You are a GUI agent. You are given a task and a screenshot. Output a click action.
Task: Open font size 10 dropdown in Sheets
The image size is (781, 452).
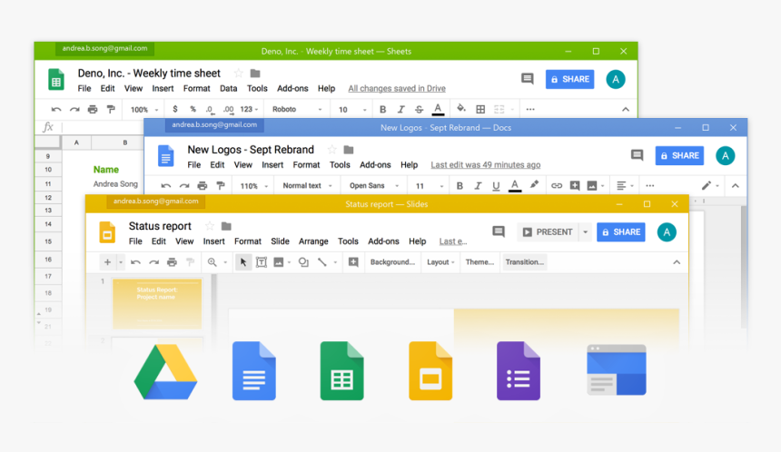click(x=352, y=110)
